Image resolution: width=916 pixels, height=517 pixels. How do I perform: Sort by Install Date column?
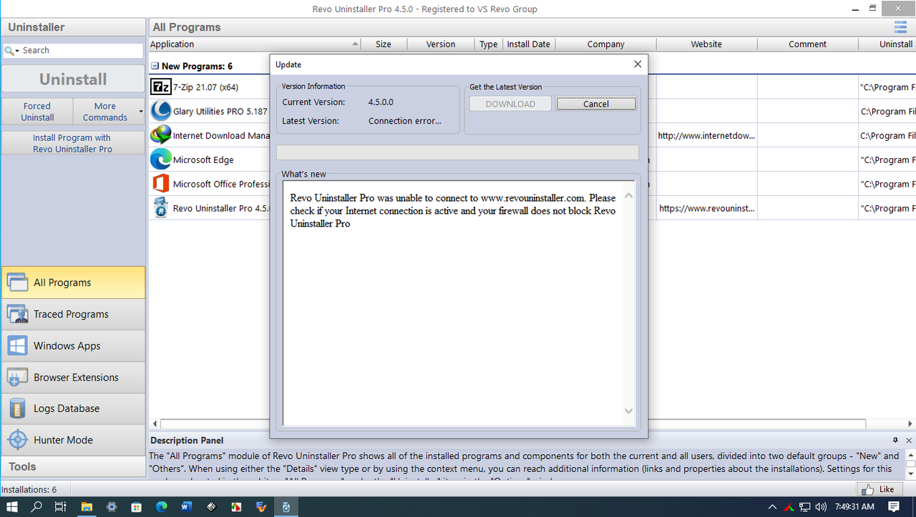[x=529, y=44]
